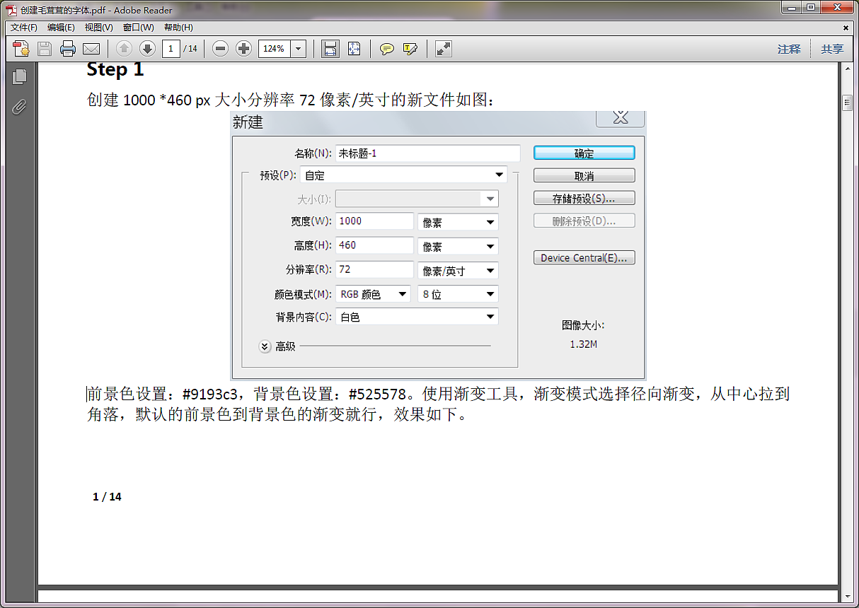Maximize the Adobe Reader window

pyautogui.click(x=811, y=8)
